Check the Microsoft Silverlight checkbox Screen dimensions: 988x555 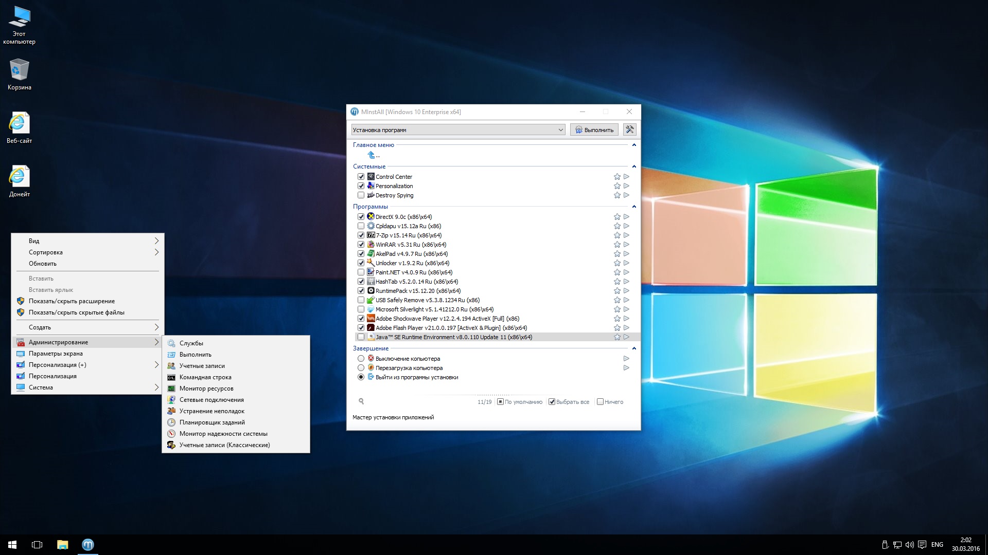tap(361, 309)
